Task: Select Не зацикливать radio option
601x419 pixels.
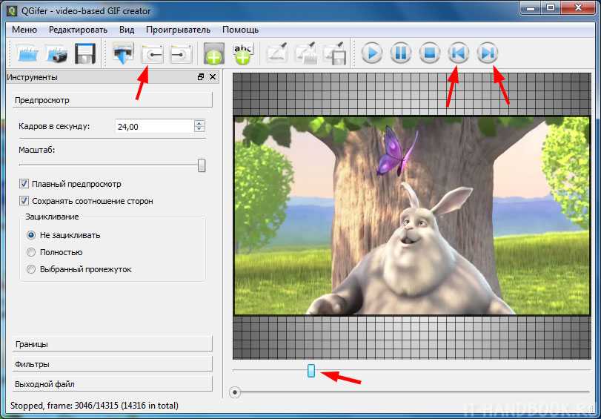Action: click(31, 235)
